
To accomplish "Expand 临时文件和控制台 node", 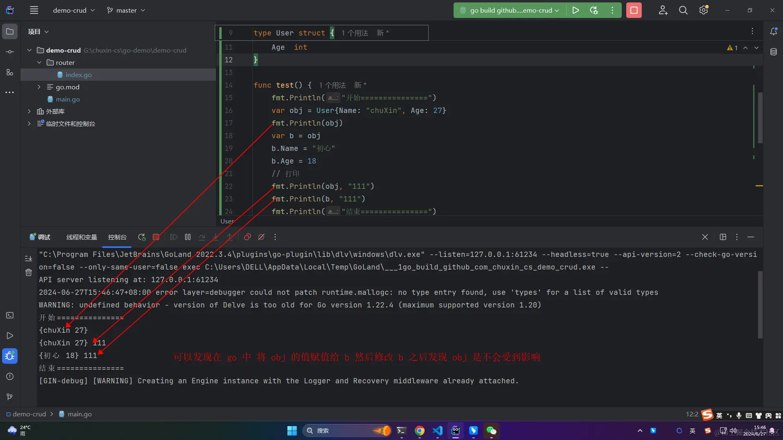I will click(29, 124).
